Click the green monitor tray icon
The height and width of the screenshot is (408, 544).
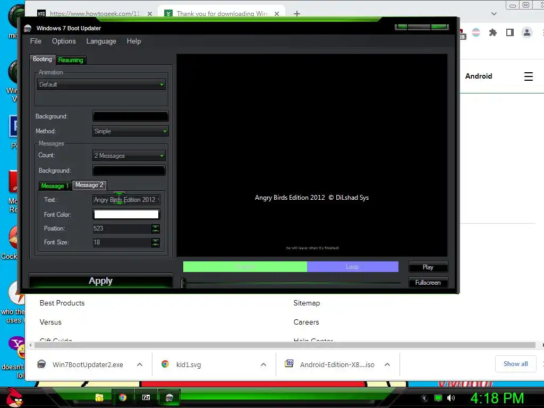[438, 398]
